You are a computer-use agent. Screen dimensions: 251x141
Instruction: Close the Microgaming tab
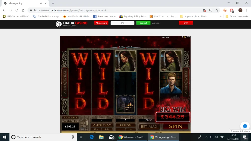point(45,3)
